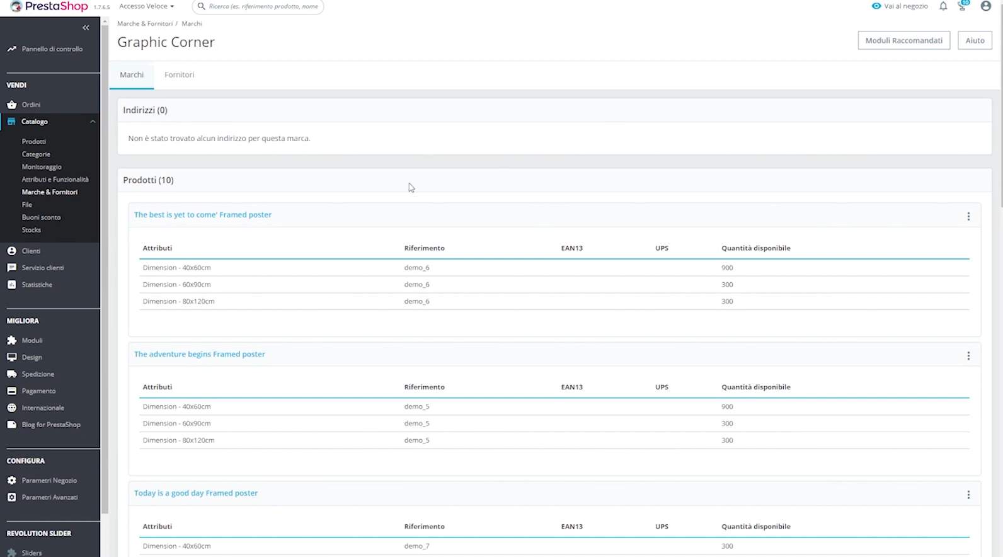
Task: Click the orders cart icon in header
Action: point(962,6)
